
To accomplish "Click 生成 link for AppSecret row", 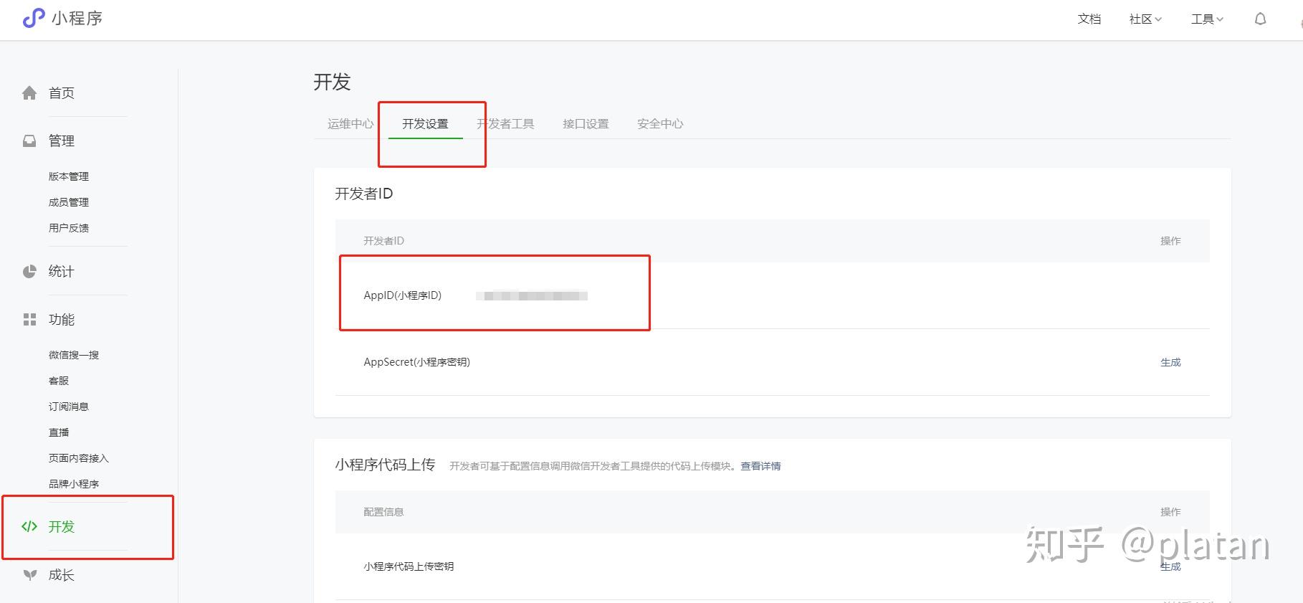I will [x=1170, y=363].
